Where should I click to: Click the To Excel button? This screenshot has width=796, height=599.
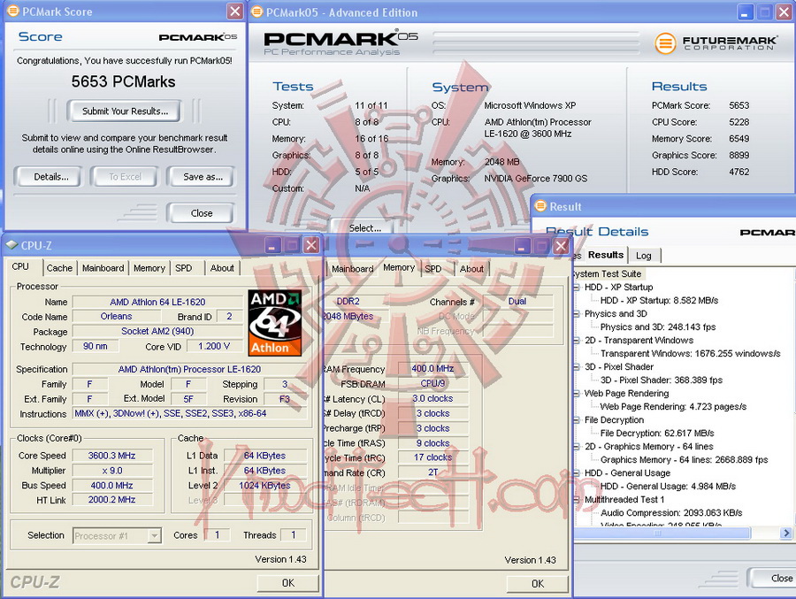[x=125, y=177]
